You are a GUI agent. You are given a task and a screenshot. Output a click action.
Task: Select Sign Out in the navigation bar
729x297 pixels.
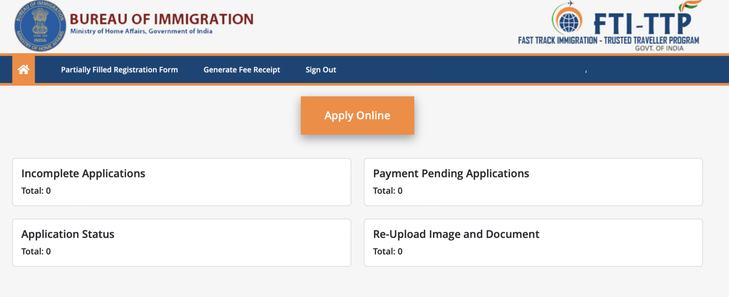(x=321, y=70)
